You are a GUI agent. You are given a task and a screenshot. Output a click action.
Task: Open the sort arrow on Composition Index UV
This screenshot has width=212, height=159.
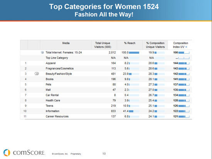(186, 47)
